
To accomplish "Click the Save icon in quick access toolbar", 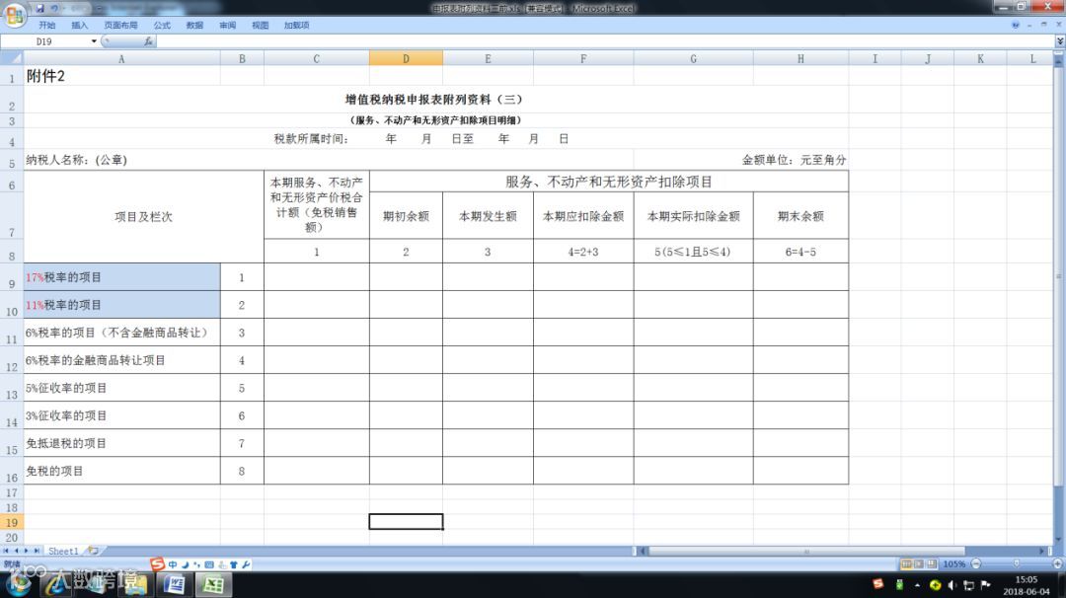I will [40, 8].
